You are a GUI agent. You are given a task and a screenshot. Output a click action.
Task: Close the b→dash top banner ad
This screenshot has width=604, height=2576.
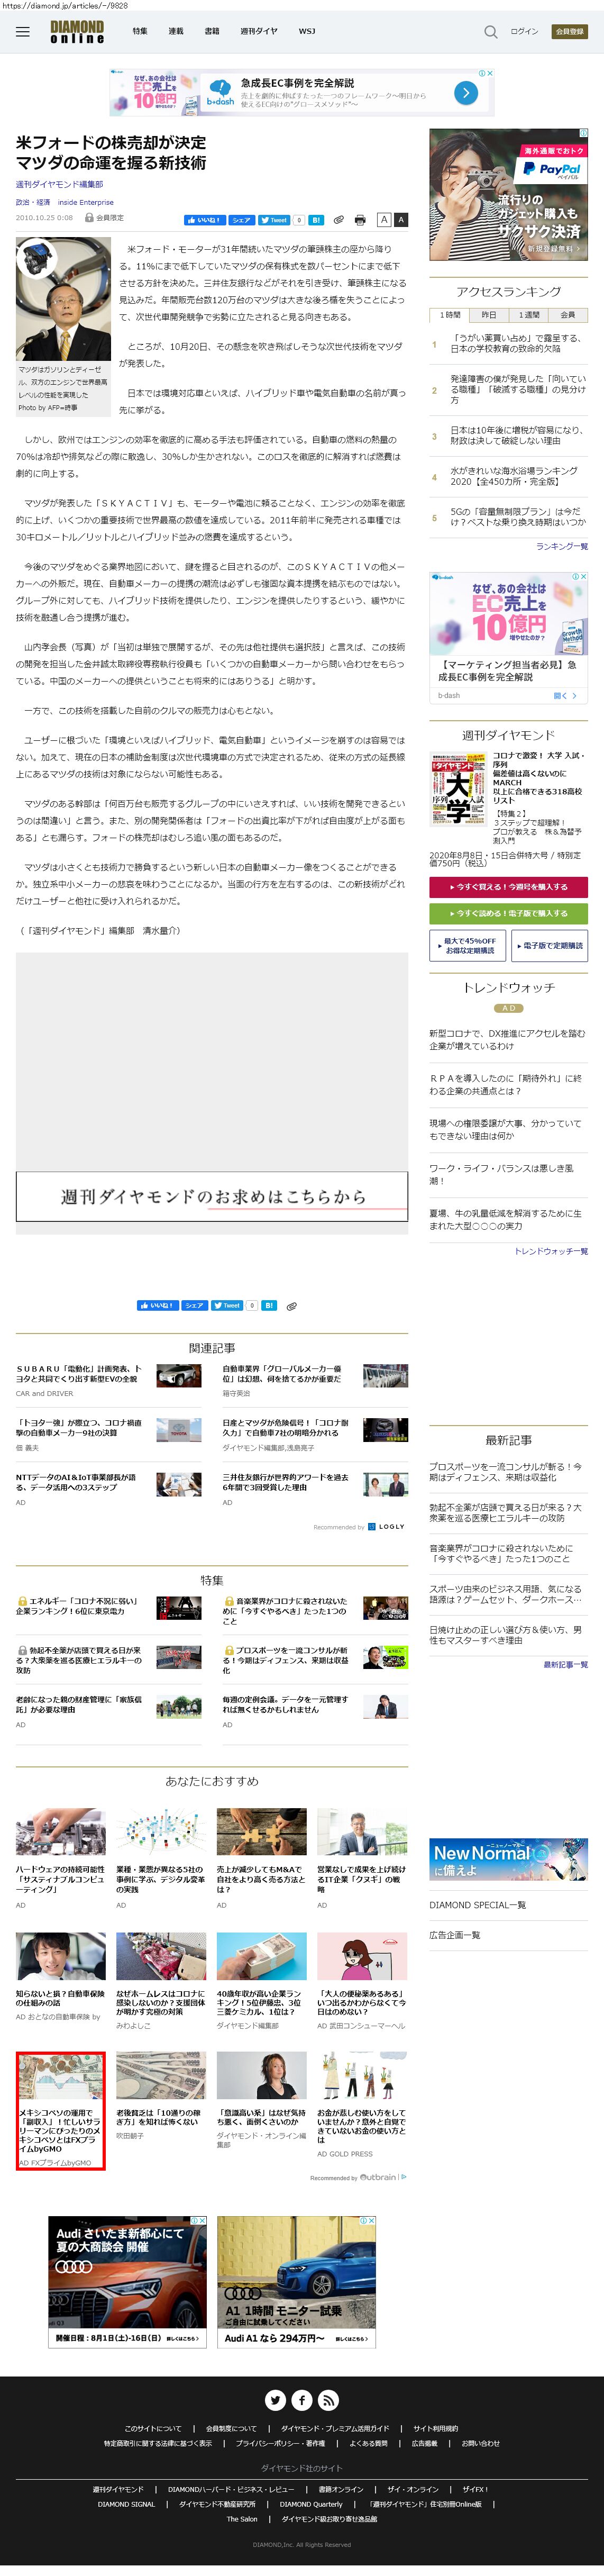(489, 73)
